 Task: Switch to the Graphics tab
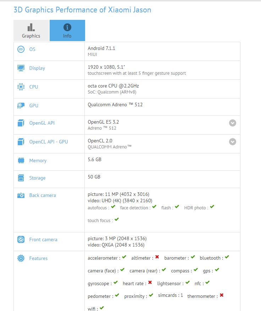[x=31, y=30]
